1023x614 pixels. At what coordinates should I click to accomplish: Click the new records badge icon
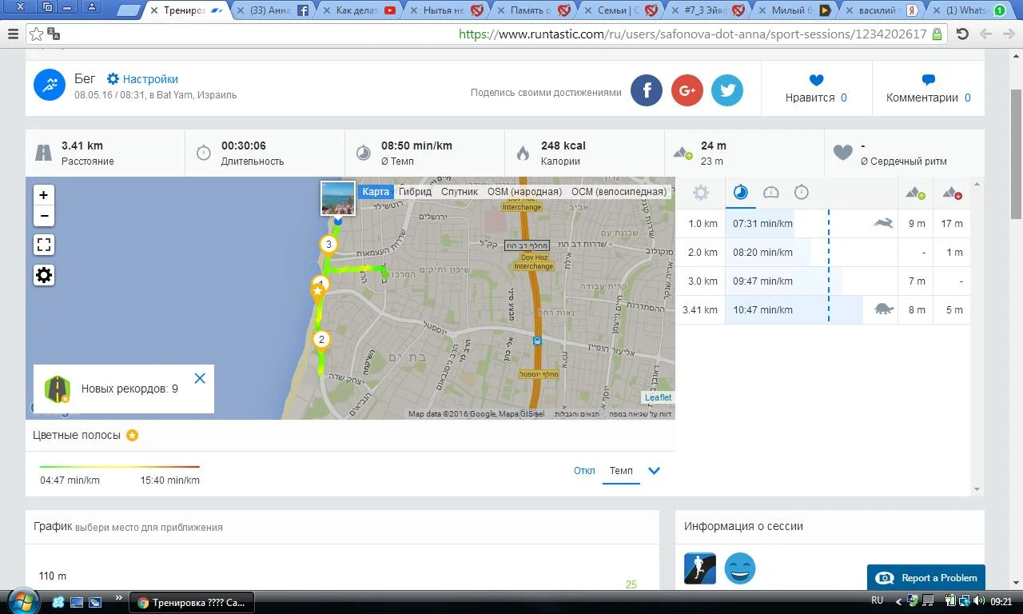(x=58, y=389)
